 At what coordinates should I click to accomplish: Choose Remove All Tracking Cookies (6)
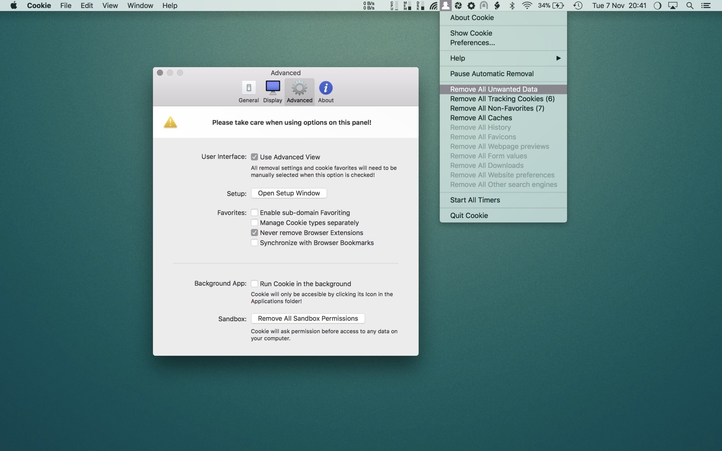pos(502,99)
